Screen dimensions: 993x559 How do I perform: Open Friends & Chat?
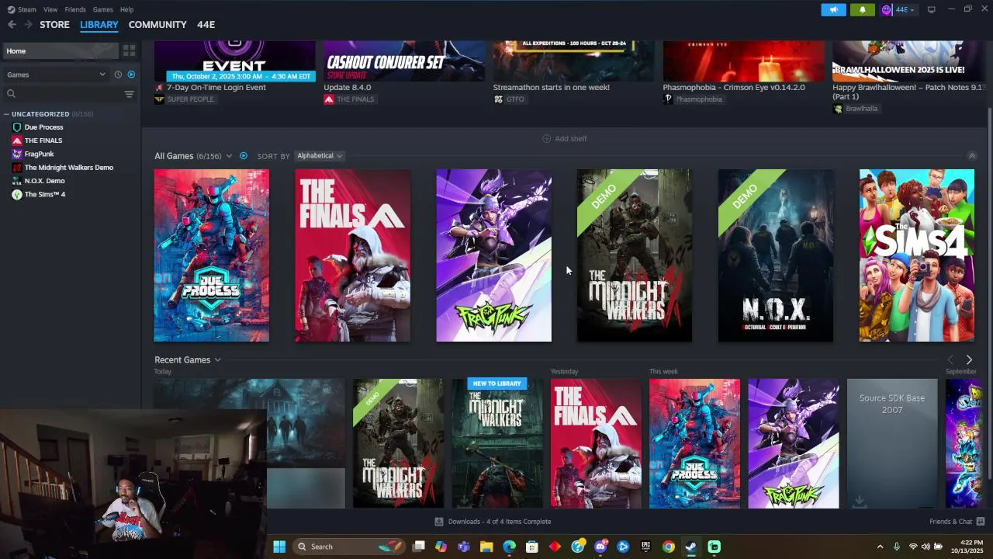click(957, 522)
